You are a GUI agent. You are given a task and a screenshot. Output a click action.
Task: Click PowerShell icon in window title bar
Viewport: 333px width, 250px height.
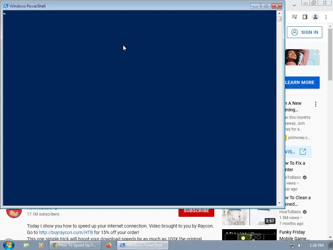click(6, 6)
